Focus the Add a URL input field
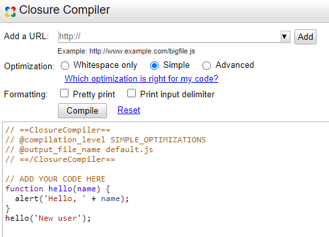 pos(169,37)
